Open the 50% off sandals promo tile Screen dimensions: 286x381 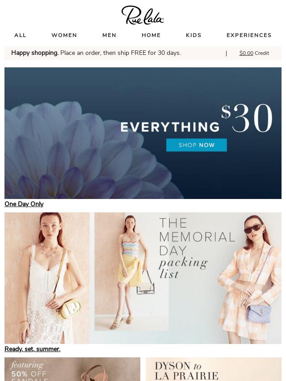tap(72, 369)
